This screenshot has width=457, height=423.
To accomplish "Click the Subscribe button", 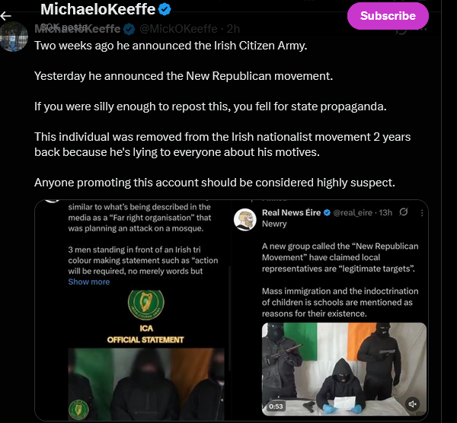I will (x=388, y=15).
